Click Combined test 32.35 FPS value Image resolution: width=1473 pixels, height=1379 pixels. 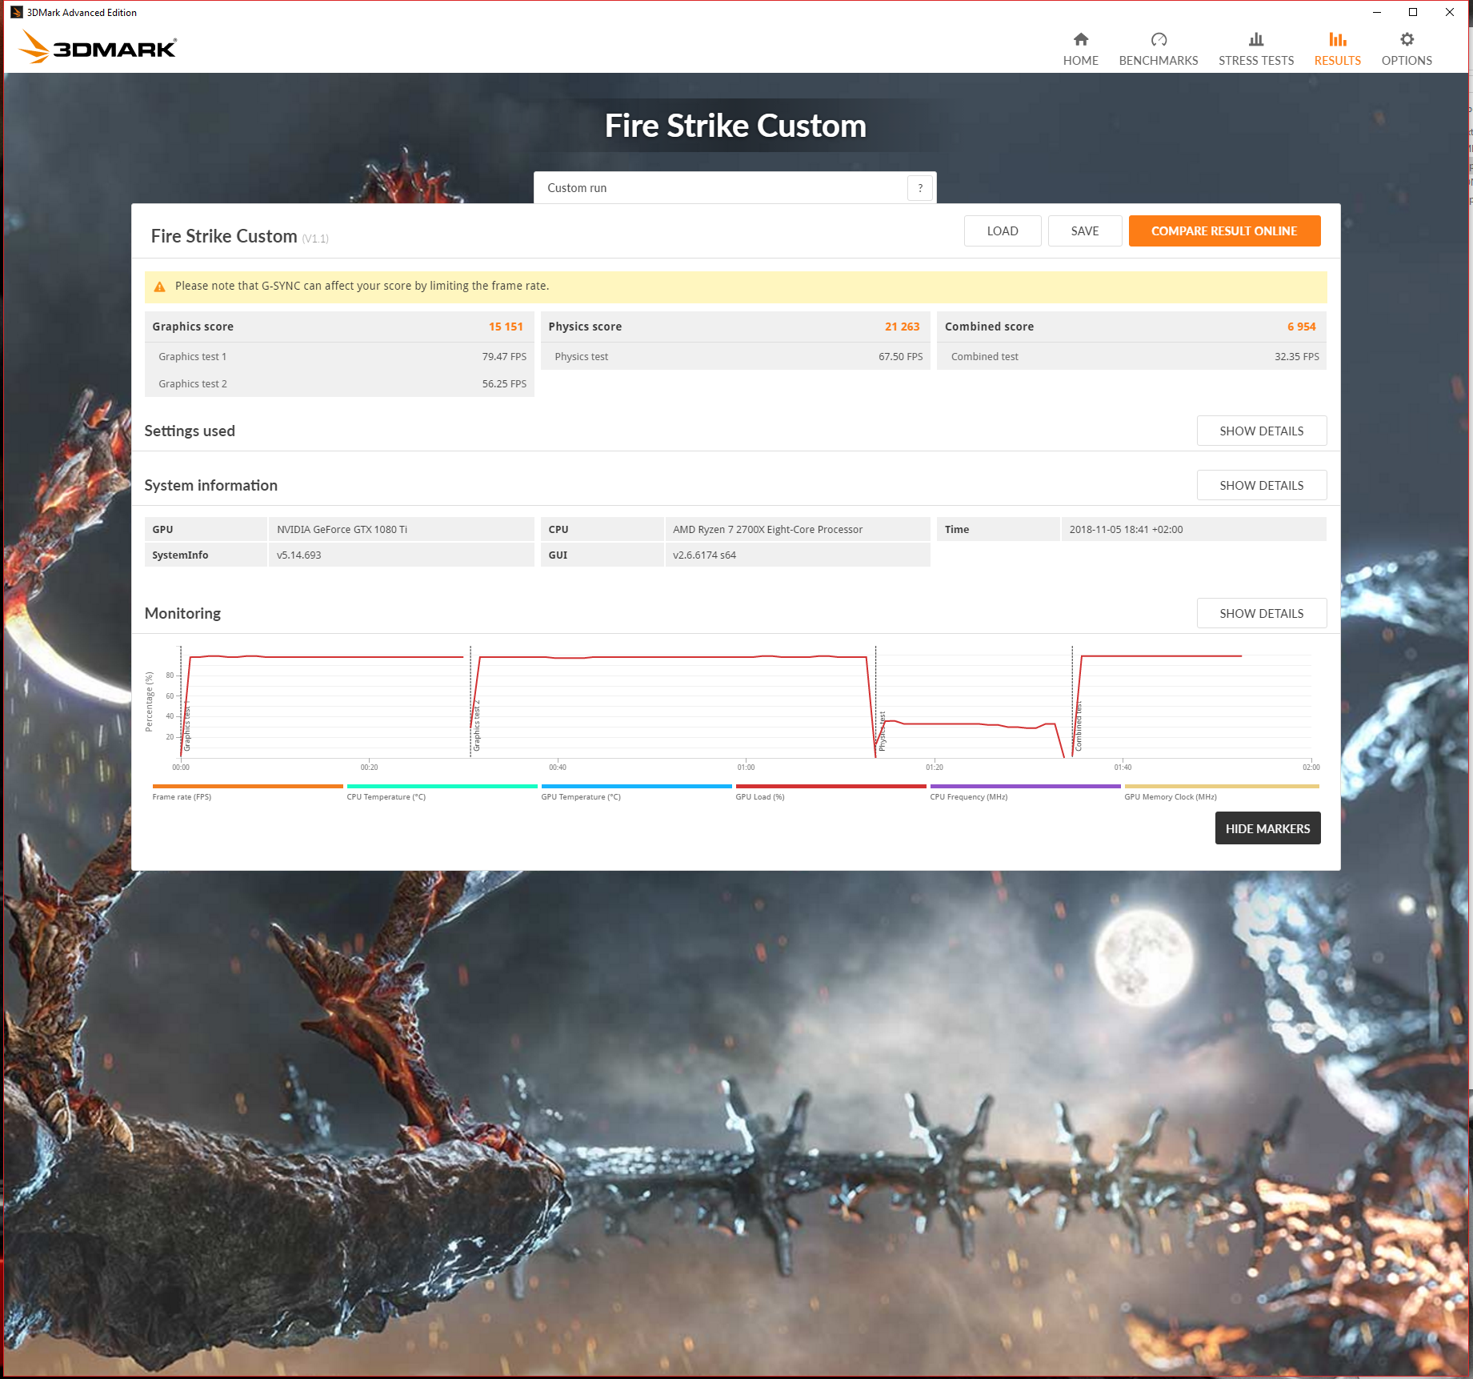(1296, 357)
